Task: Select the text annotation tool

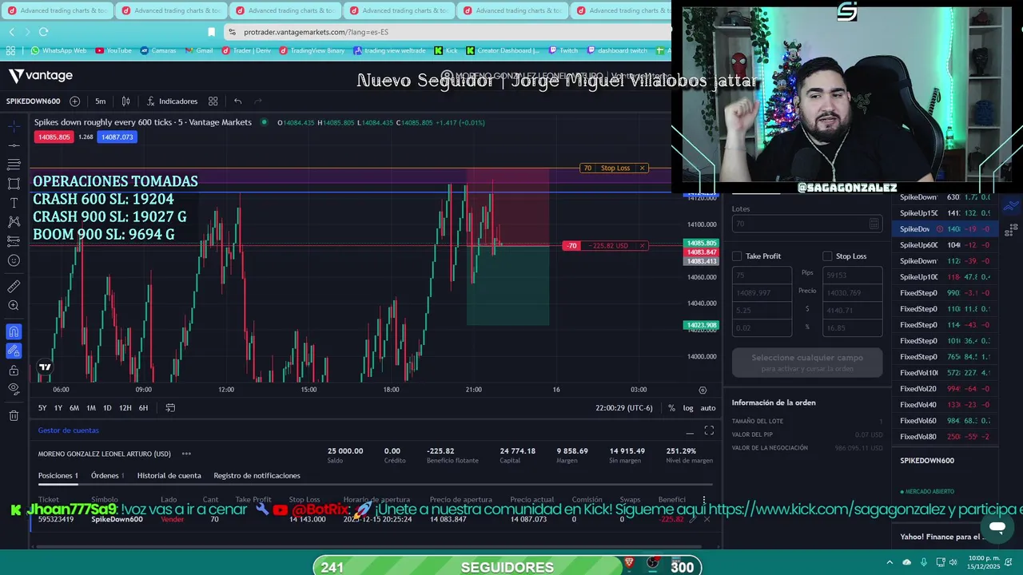Action: point(14,203)
